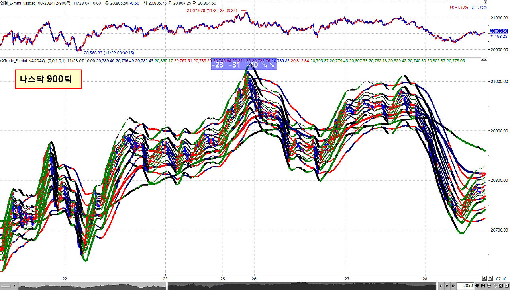Click the red-boxed label 나스닥 900틱

coord(48,79)
